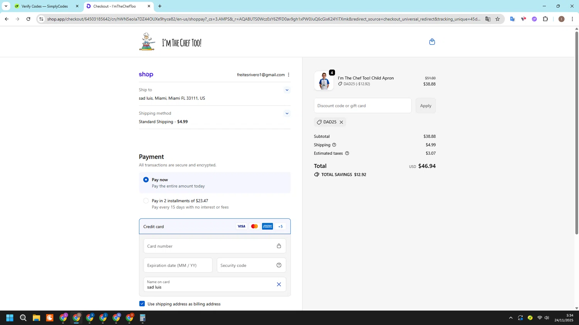Click the page vertical scrollbar
This screenshot has height=325, width=579.
[577, 132]
